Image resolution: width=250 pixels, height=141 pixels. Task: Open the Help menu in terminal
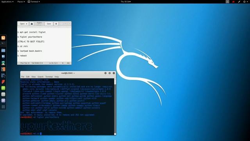point(57,77)
